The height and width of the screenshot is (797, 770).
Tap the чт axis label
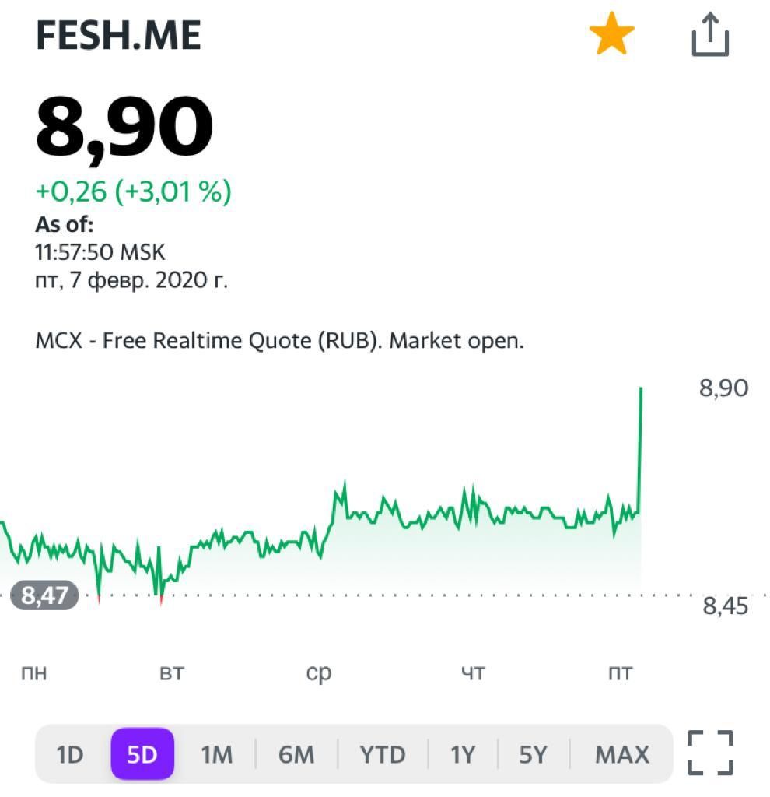coord(473,672)
